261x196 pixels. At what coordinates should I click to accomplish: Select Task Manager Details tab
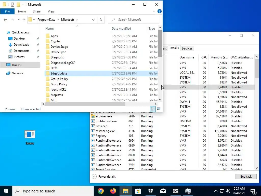pos(174,48)
